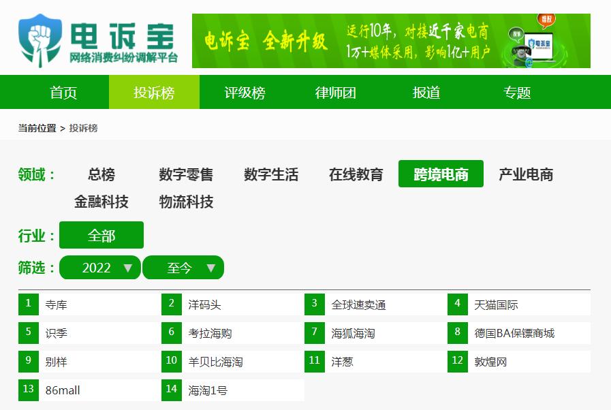The height and width of the screenshot is (410, 611).
Task: Switch to the 数字零售 category
Action: (185, 174)
